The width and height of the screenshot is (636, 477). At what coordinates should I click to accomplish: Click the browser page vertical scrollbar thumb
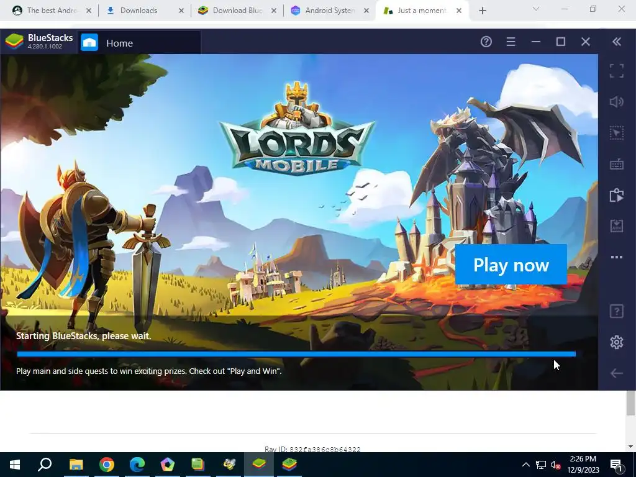[x=630, y=402]
